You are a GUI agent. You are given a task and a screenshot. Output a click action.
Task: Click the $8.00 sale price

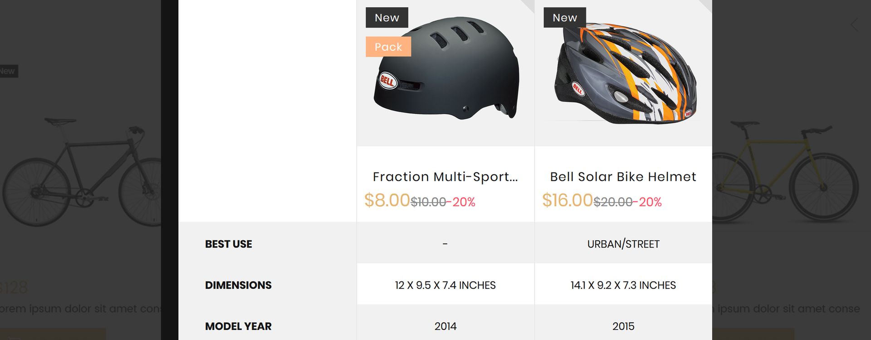pos(387,200)
